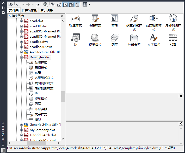Select 布局 in the tree
This screenshot has height=153, width=185.
[38, 73]
